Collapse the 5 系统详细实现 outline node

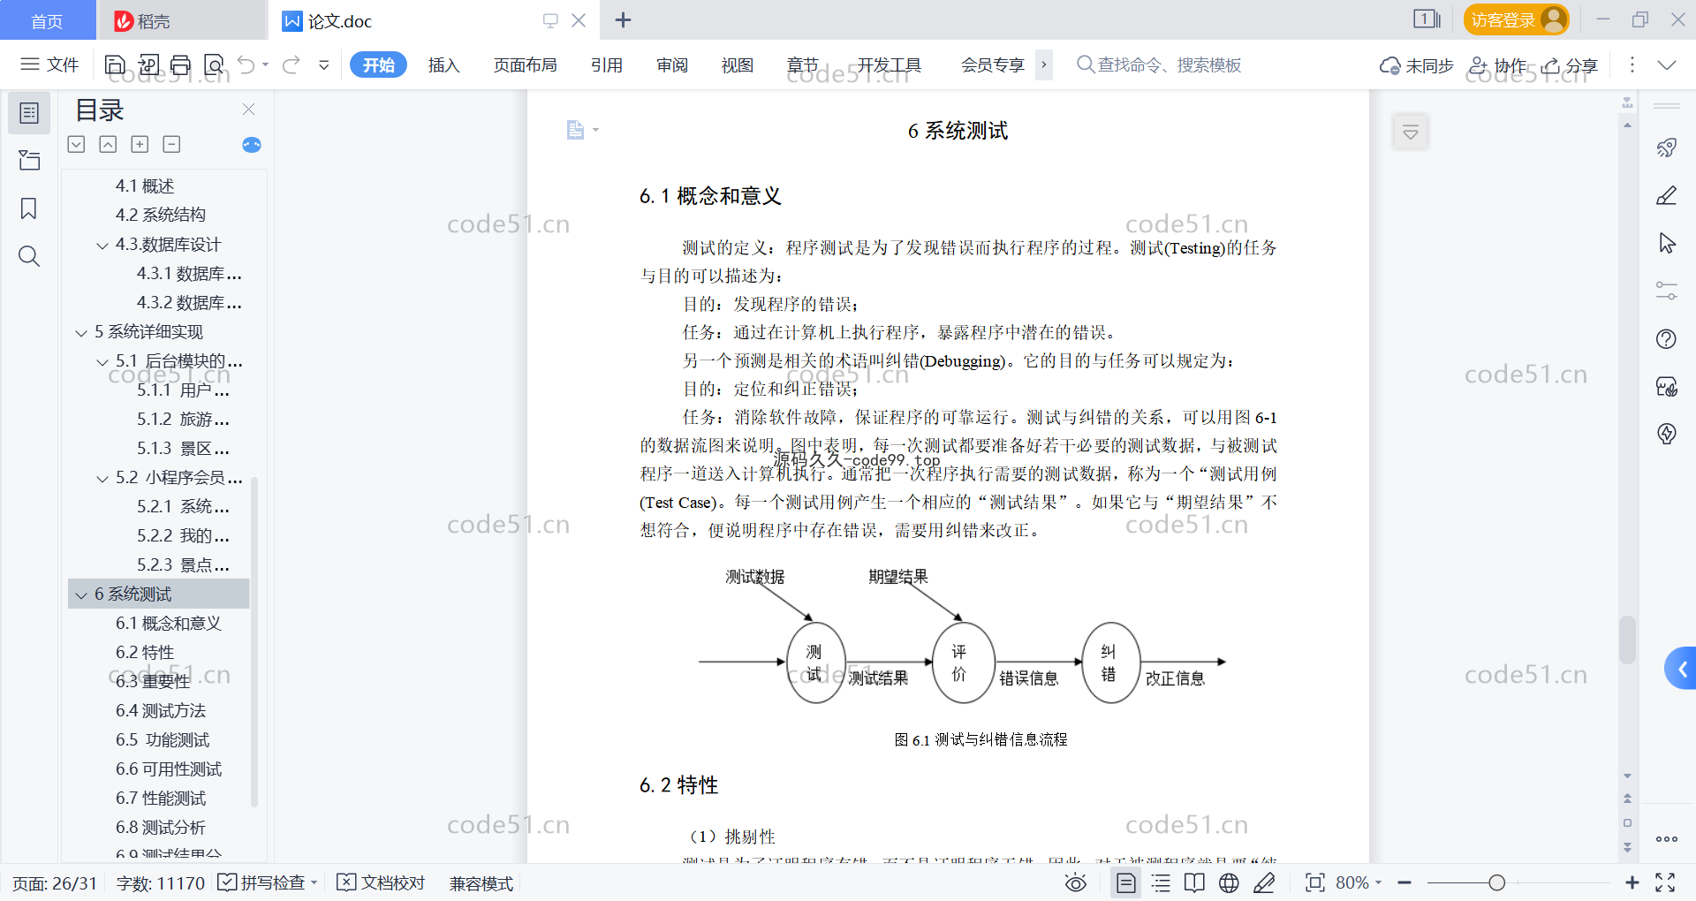click(x=81, y=333)
